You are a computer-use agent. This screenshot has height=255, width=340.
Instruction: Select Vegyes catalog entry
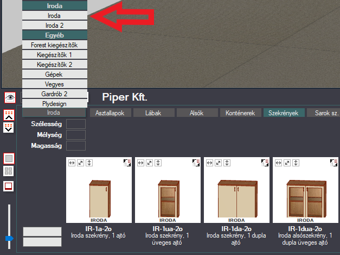[x=55, y=84]
